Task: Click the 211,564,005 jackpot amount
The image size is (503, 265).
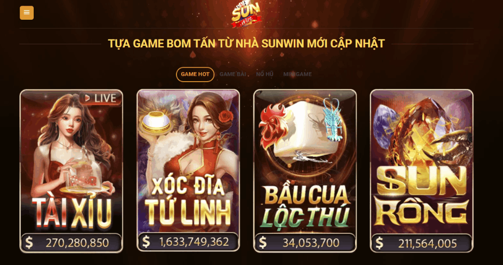Action: pyautogui.click(x=427, y=244)
